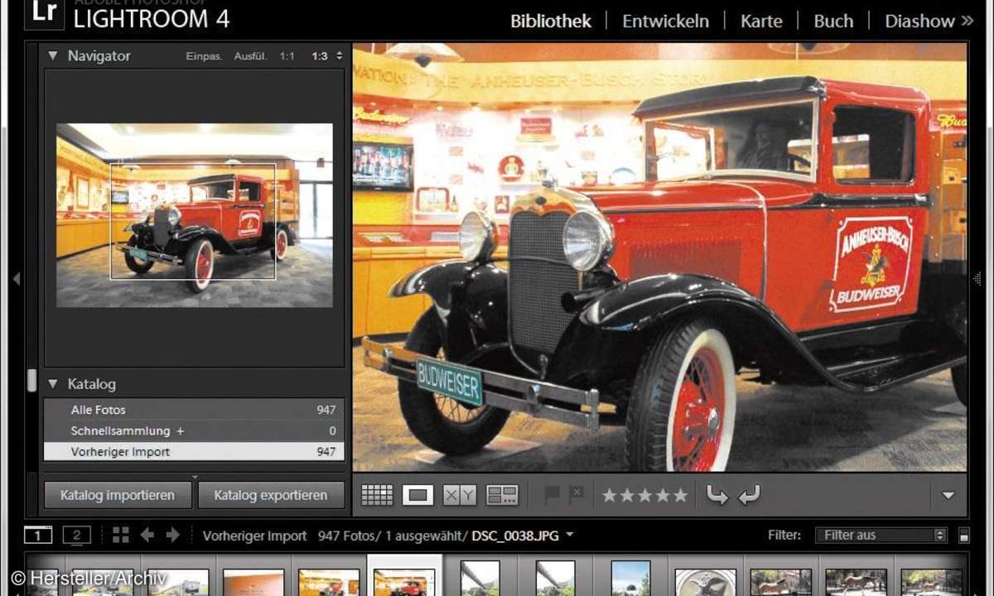Click the left panel scrollbar handle
This screenshot has width=994, height=596.
[31, 380]
